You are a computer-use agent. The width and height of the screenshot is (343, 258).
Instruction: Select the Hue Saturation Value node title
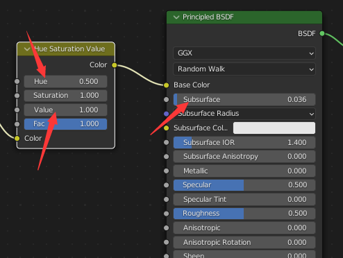[69, 49]
